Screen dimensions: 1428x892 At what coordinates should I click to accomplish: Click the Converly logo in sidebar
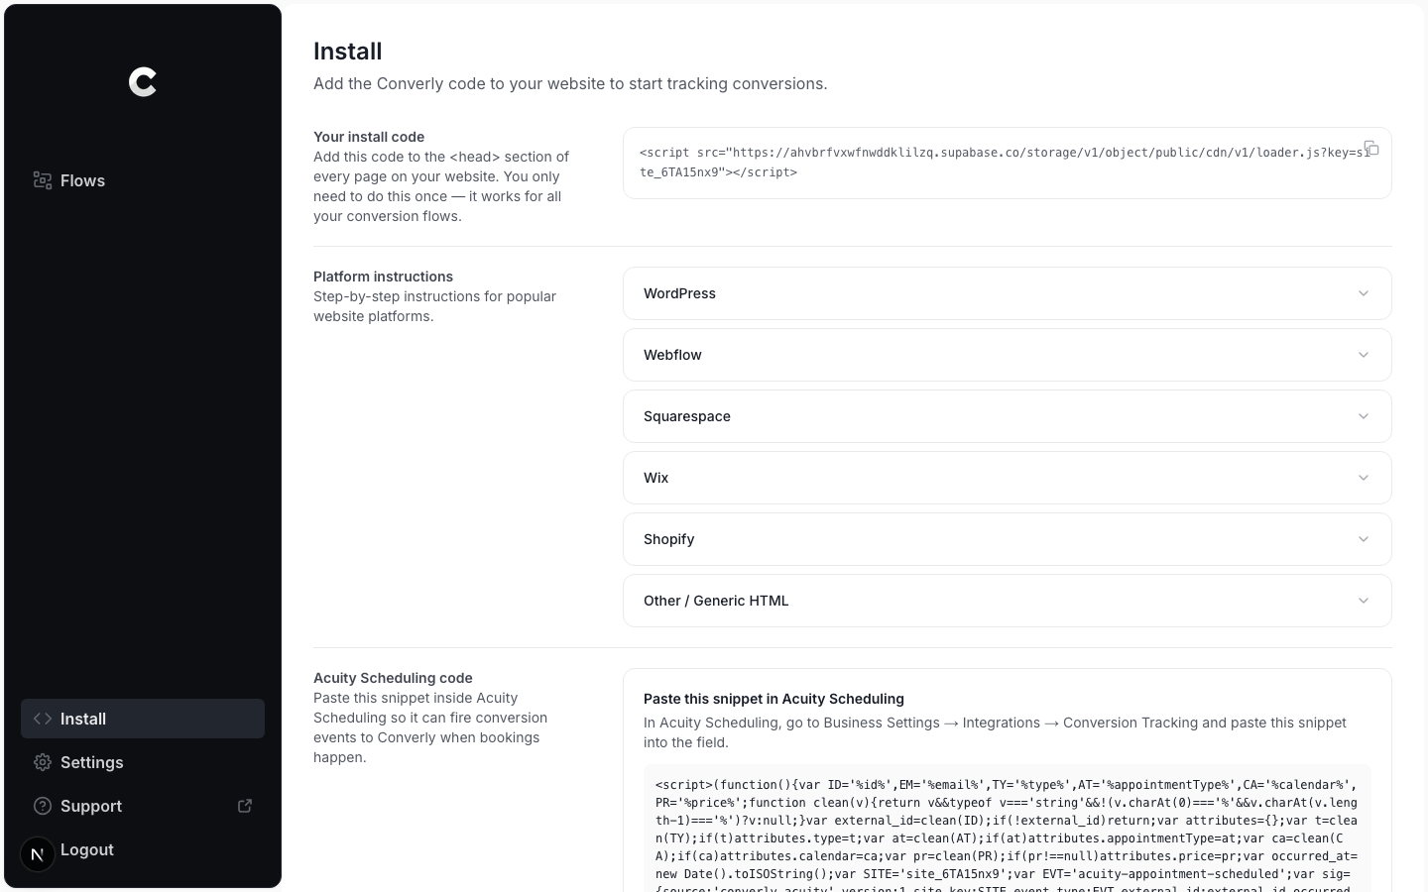coord(143,82)
